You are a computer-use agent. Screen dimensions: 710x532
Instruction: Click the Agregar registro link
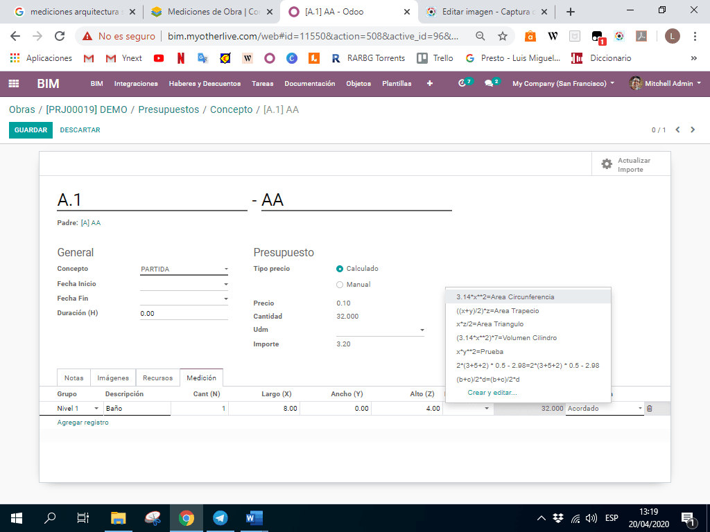point(83,423)
